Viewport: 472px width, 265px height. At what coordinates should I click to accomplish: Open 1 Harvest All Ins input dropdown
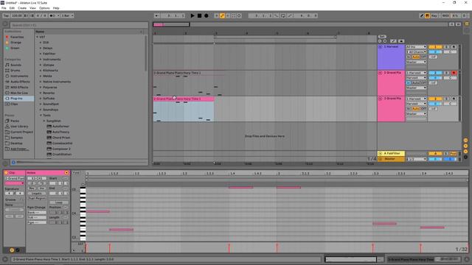point(416,47)
